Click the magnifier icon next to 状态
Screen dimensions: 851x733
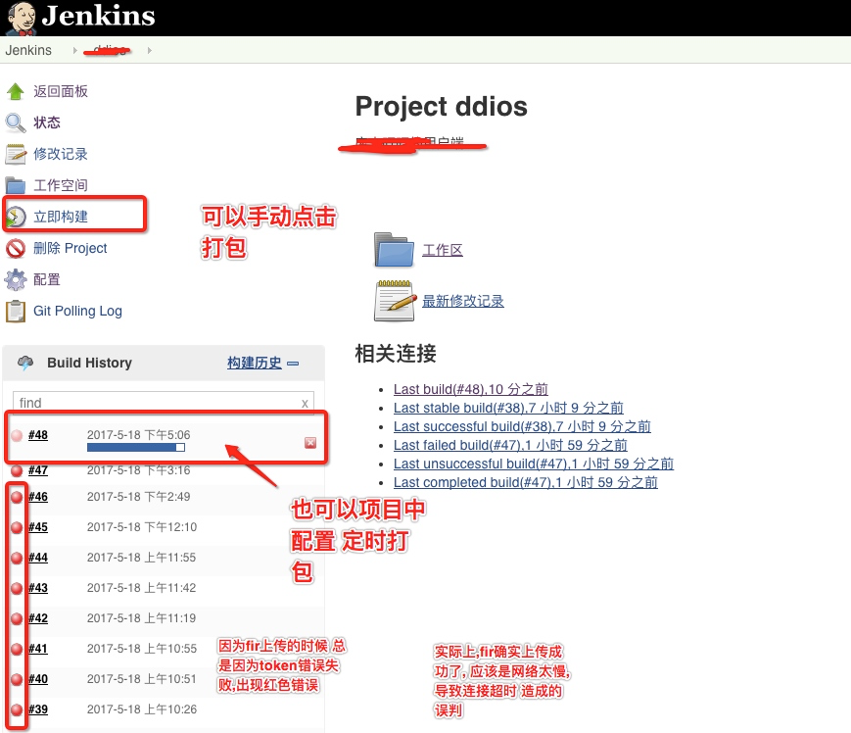point(16,122)
